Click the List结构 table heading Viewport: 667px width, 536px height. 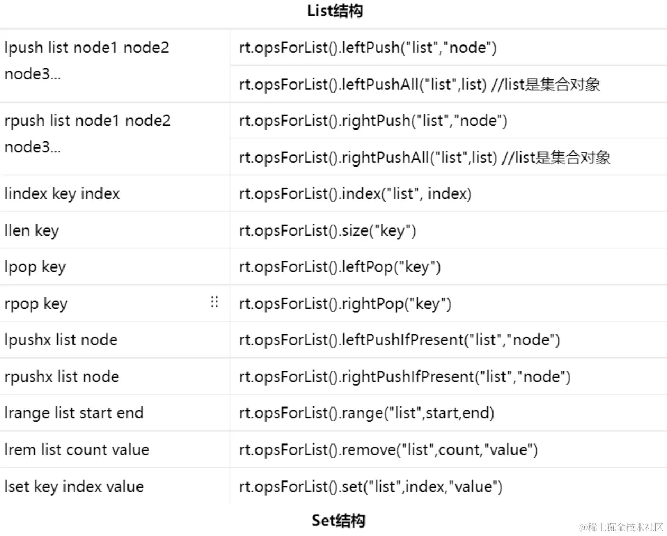(335, 11)
